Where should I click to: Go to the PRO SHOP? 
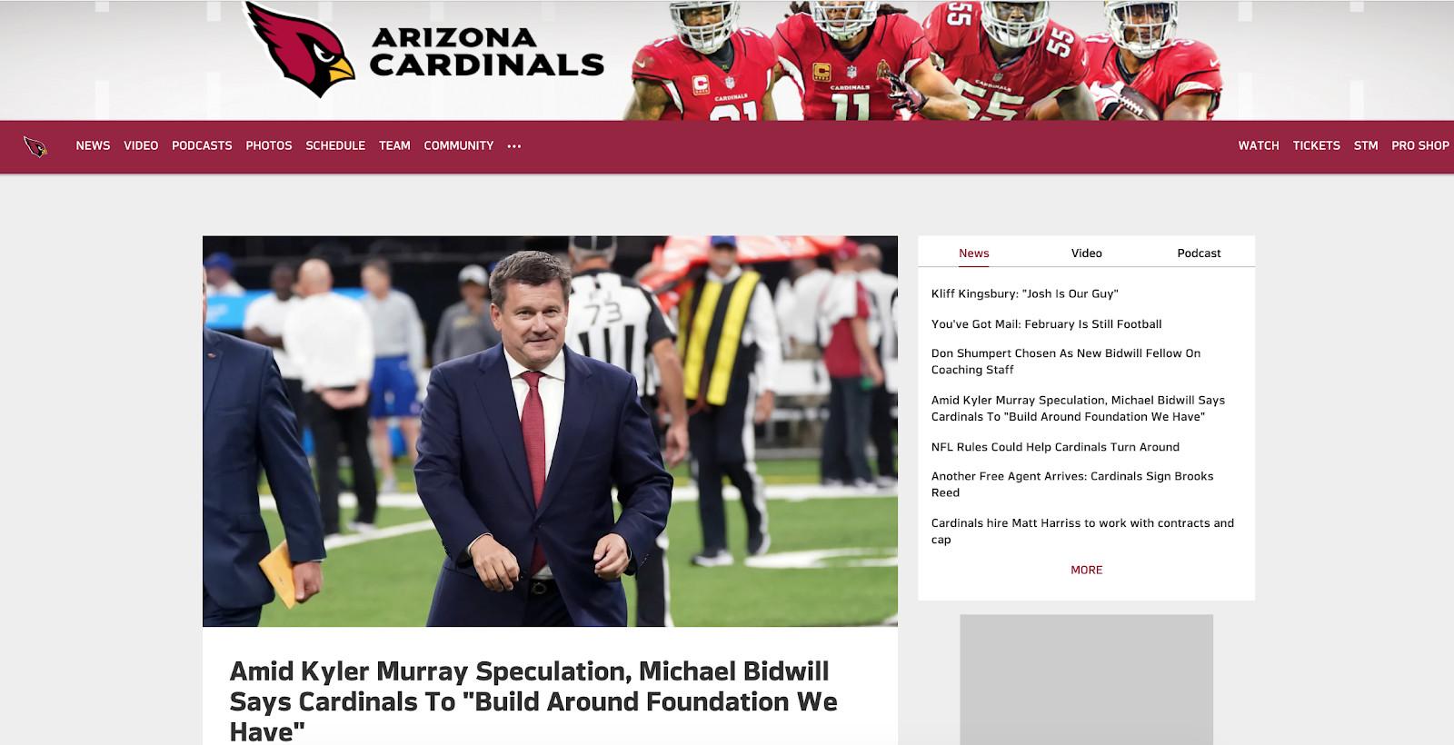[x=1420, y=145]
